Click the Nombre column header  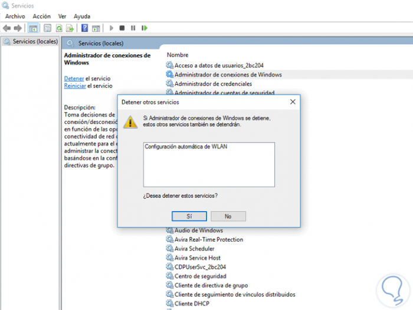(178, 55)
